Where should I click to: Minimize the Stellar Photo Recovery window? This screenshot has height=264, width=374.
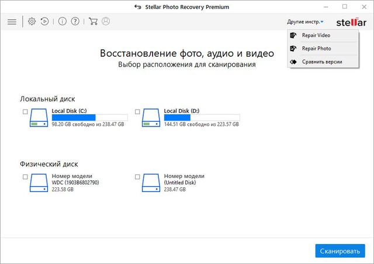click(326, 7)
